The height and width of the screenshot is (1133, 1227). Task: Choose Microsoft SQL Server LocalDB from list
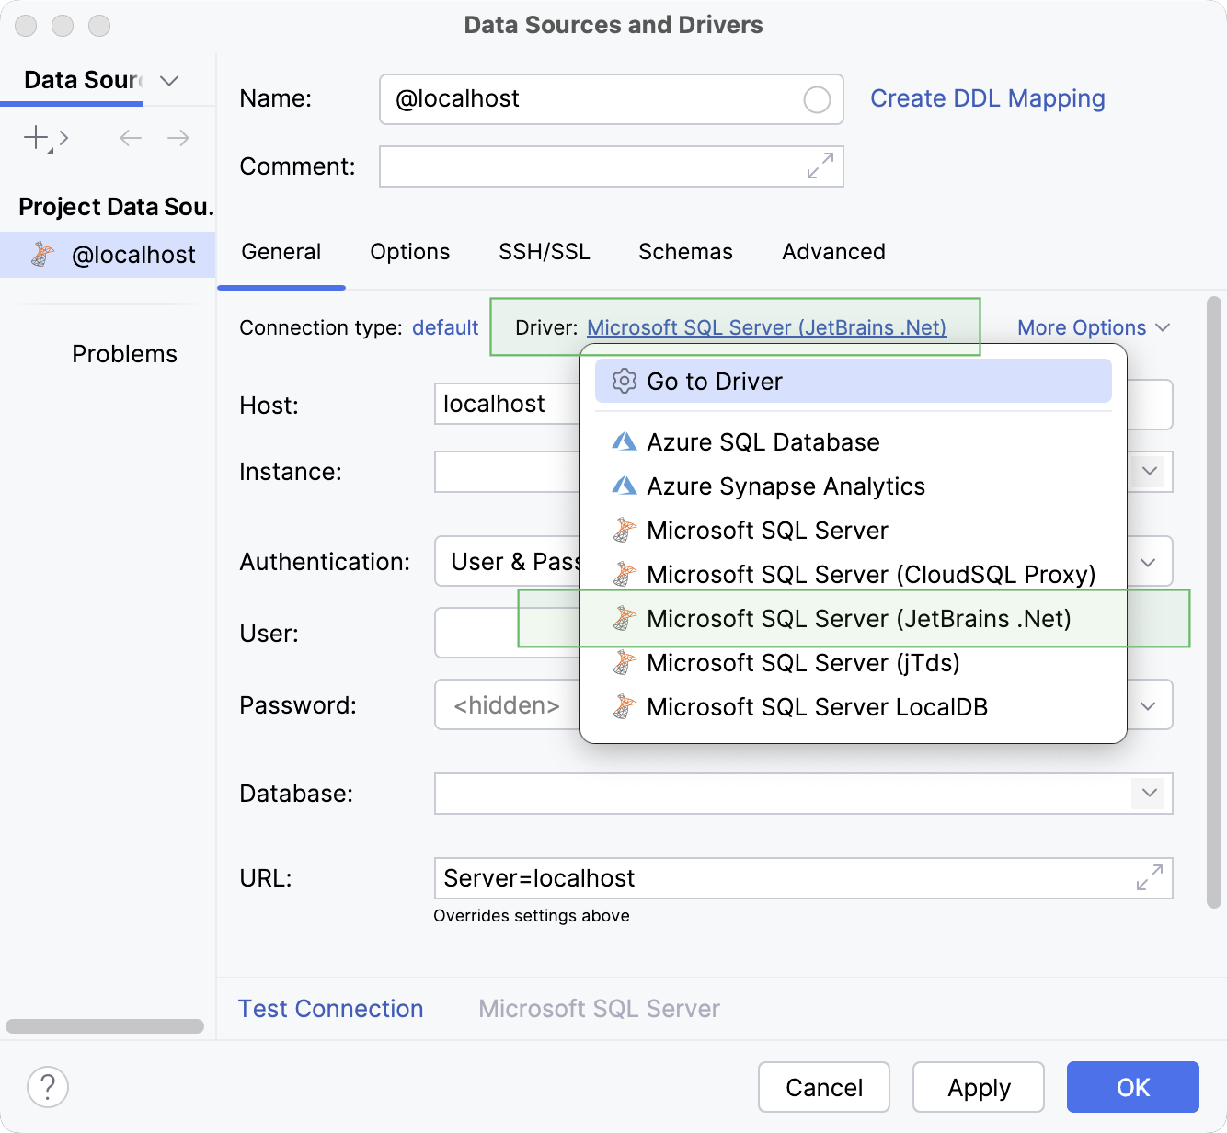[817, 706]
